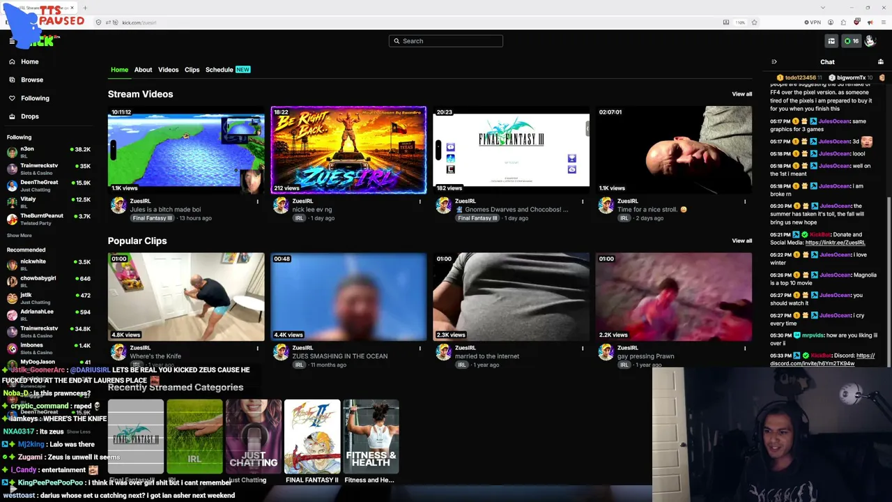
Task: Open the 16 points indicator
Action: pos(851,41)
